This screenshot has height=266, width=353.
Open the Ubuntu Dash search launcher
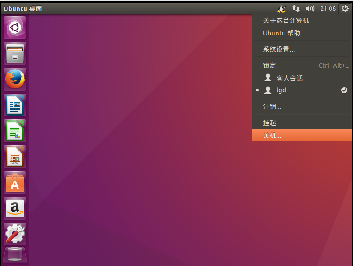point(15,28)
